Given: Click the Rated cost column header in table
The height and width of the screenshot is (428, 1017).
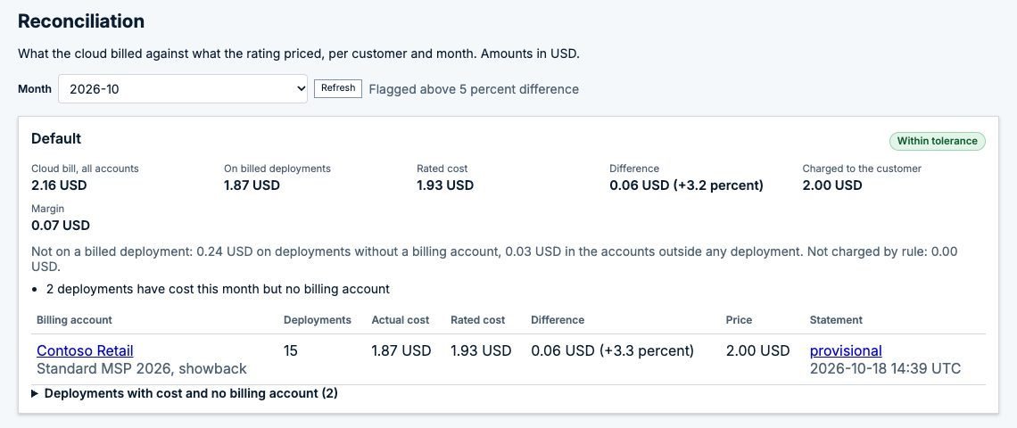Looking at the screenshot, I should (478, 320).
